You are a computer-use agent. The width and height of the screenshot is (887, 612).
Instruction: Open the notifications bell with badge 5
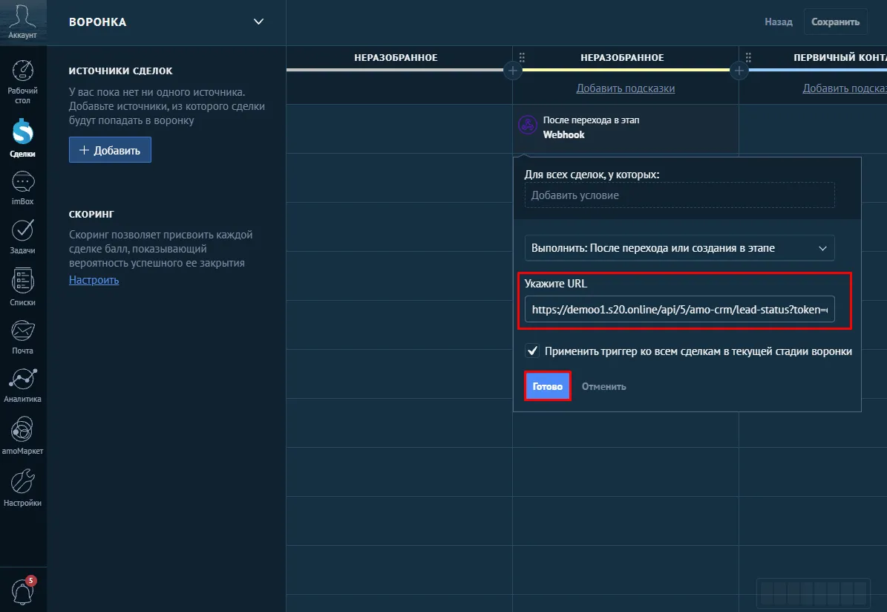click(22, 590)
